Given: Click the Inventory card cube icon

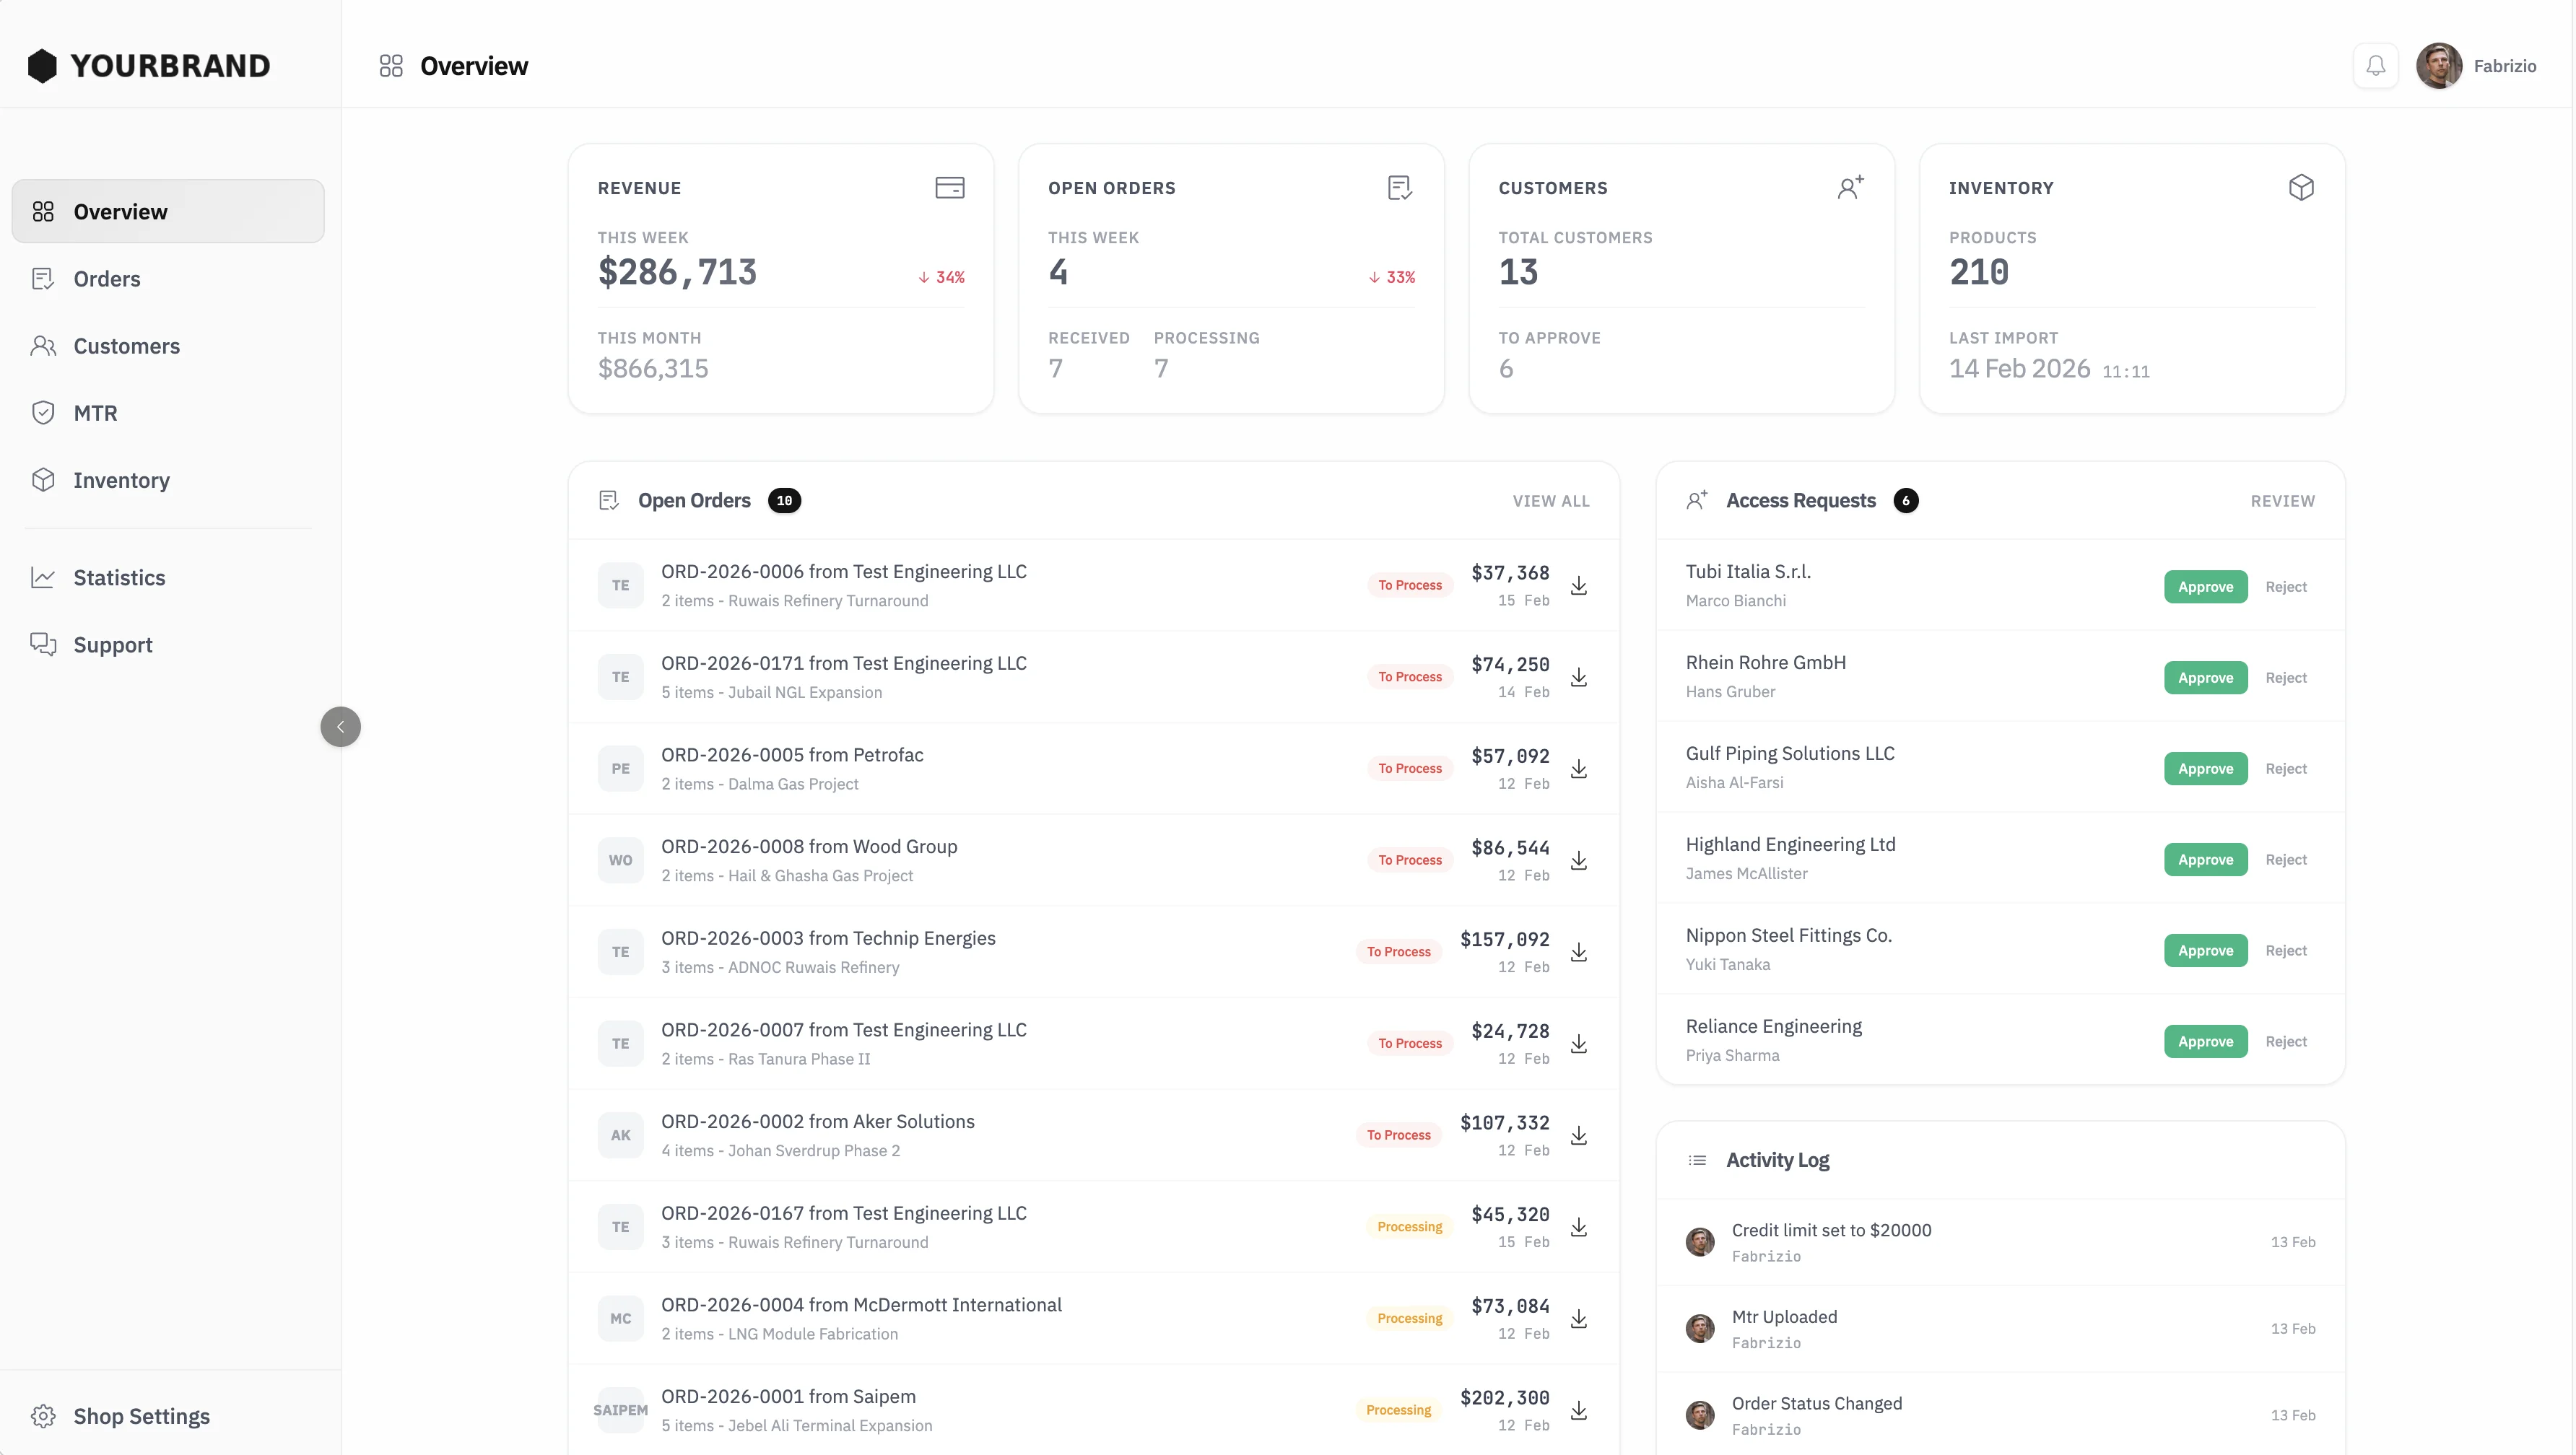Looking at the screenshot, I should tap(2301, 188).
